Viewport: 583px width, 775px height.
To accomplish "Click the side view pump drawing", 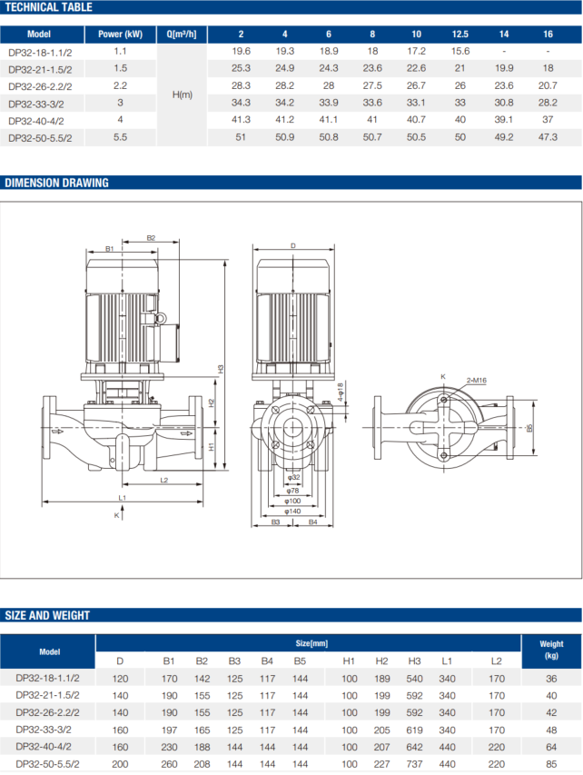I will (x=292, y=363).
